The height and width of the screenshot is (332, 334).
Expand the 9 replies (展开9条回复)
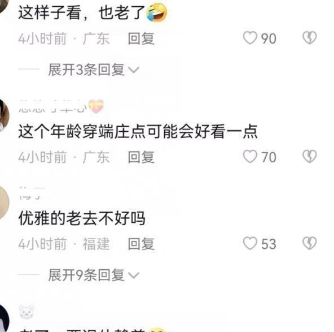86,275
